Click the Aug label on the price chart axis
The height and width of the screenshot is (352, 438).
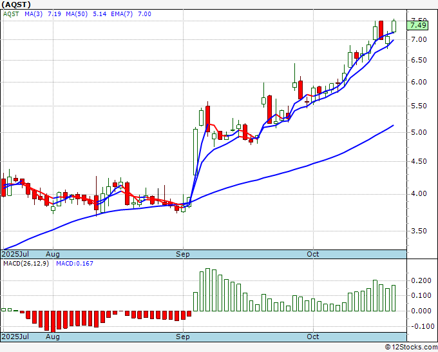pos(53,254)
